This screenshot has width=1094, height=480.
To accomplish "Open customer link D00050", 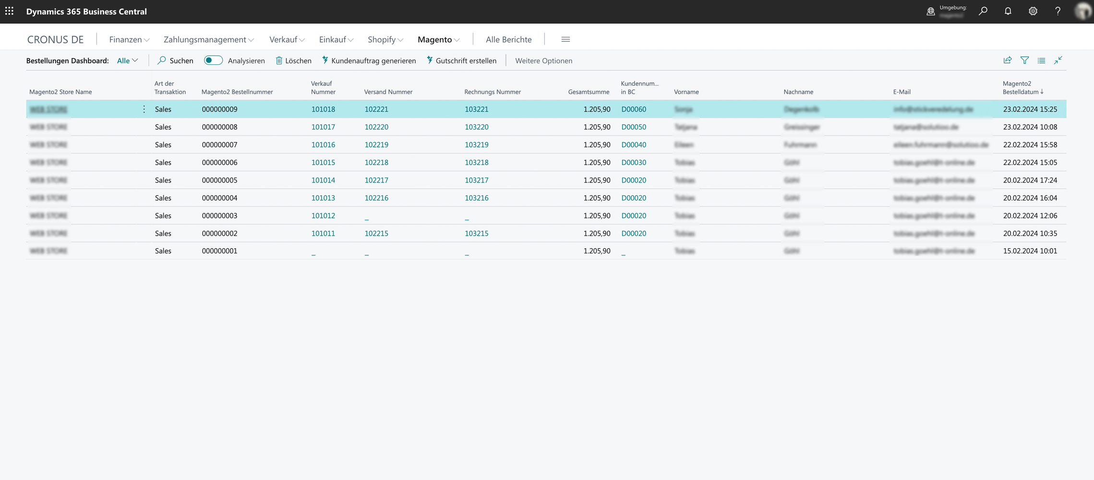I will [x=634, y=127].
